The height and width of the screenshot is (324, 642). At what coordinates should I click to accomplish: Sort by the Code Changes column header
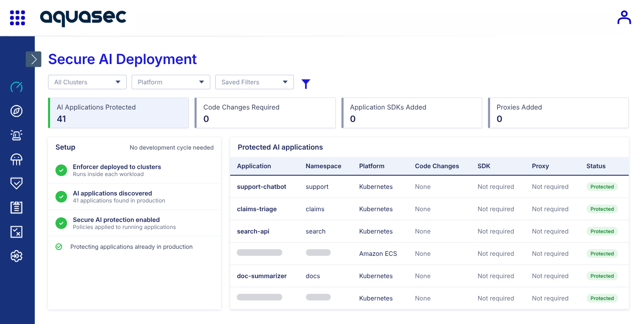(437, 166)
